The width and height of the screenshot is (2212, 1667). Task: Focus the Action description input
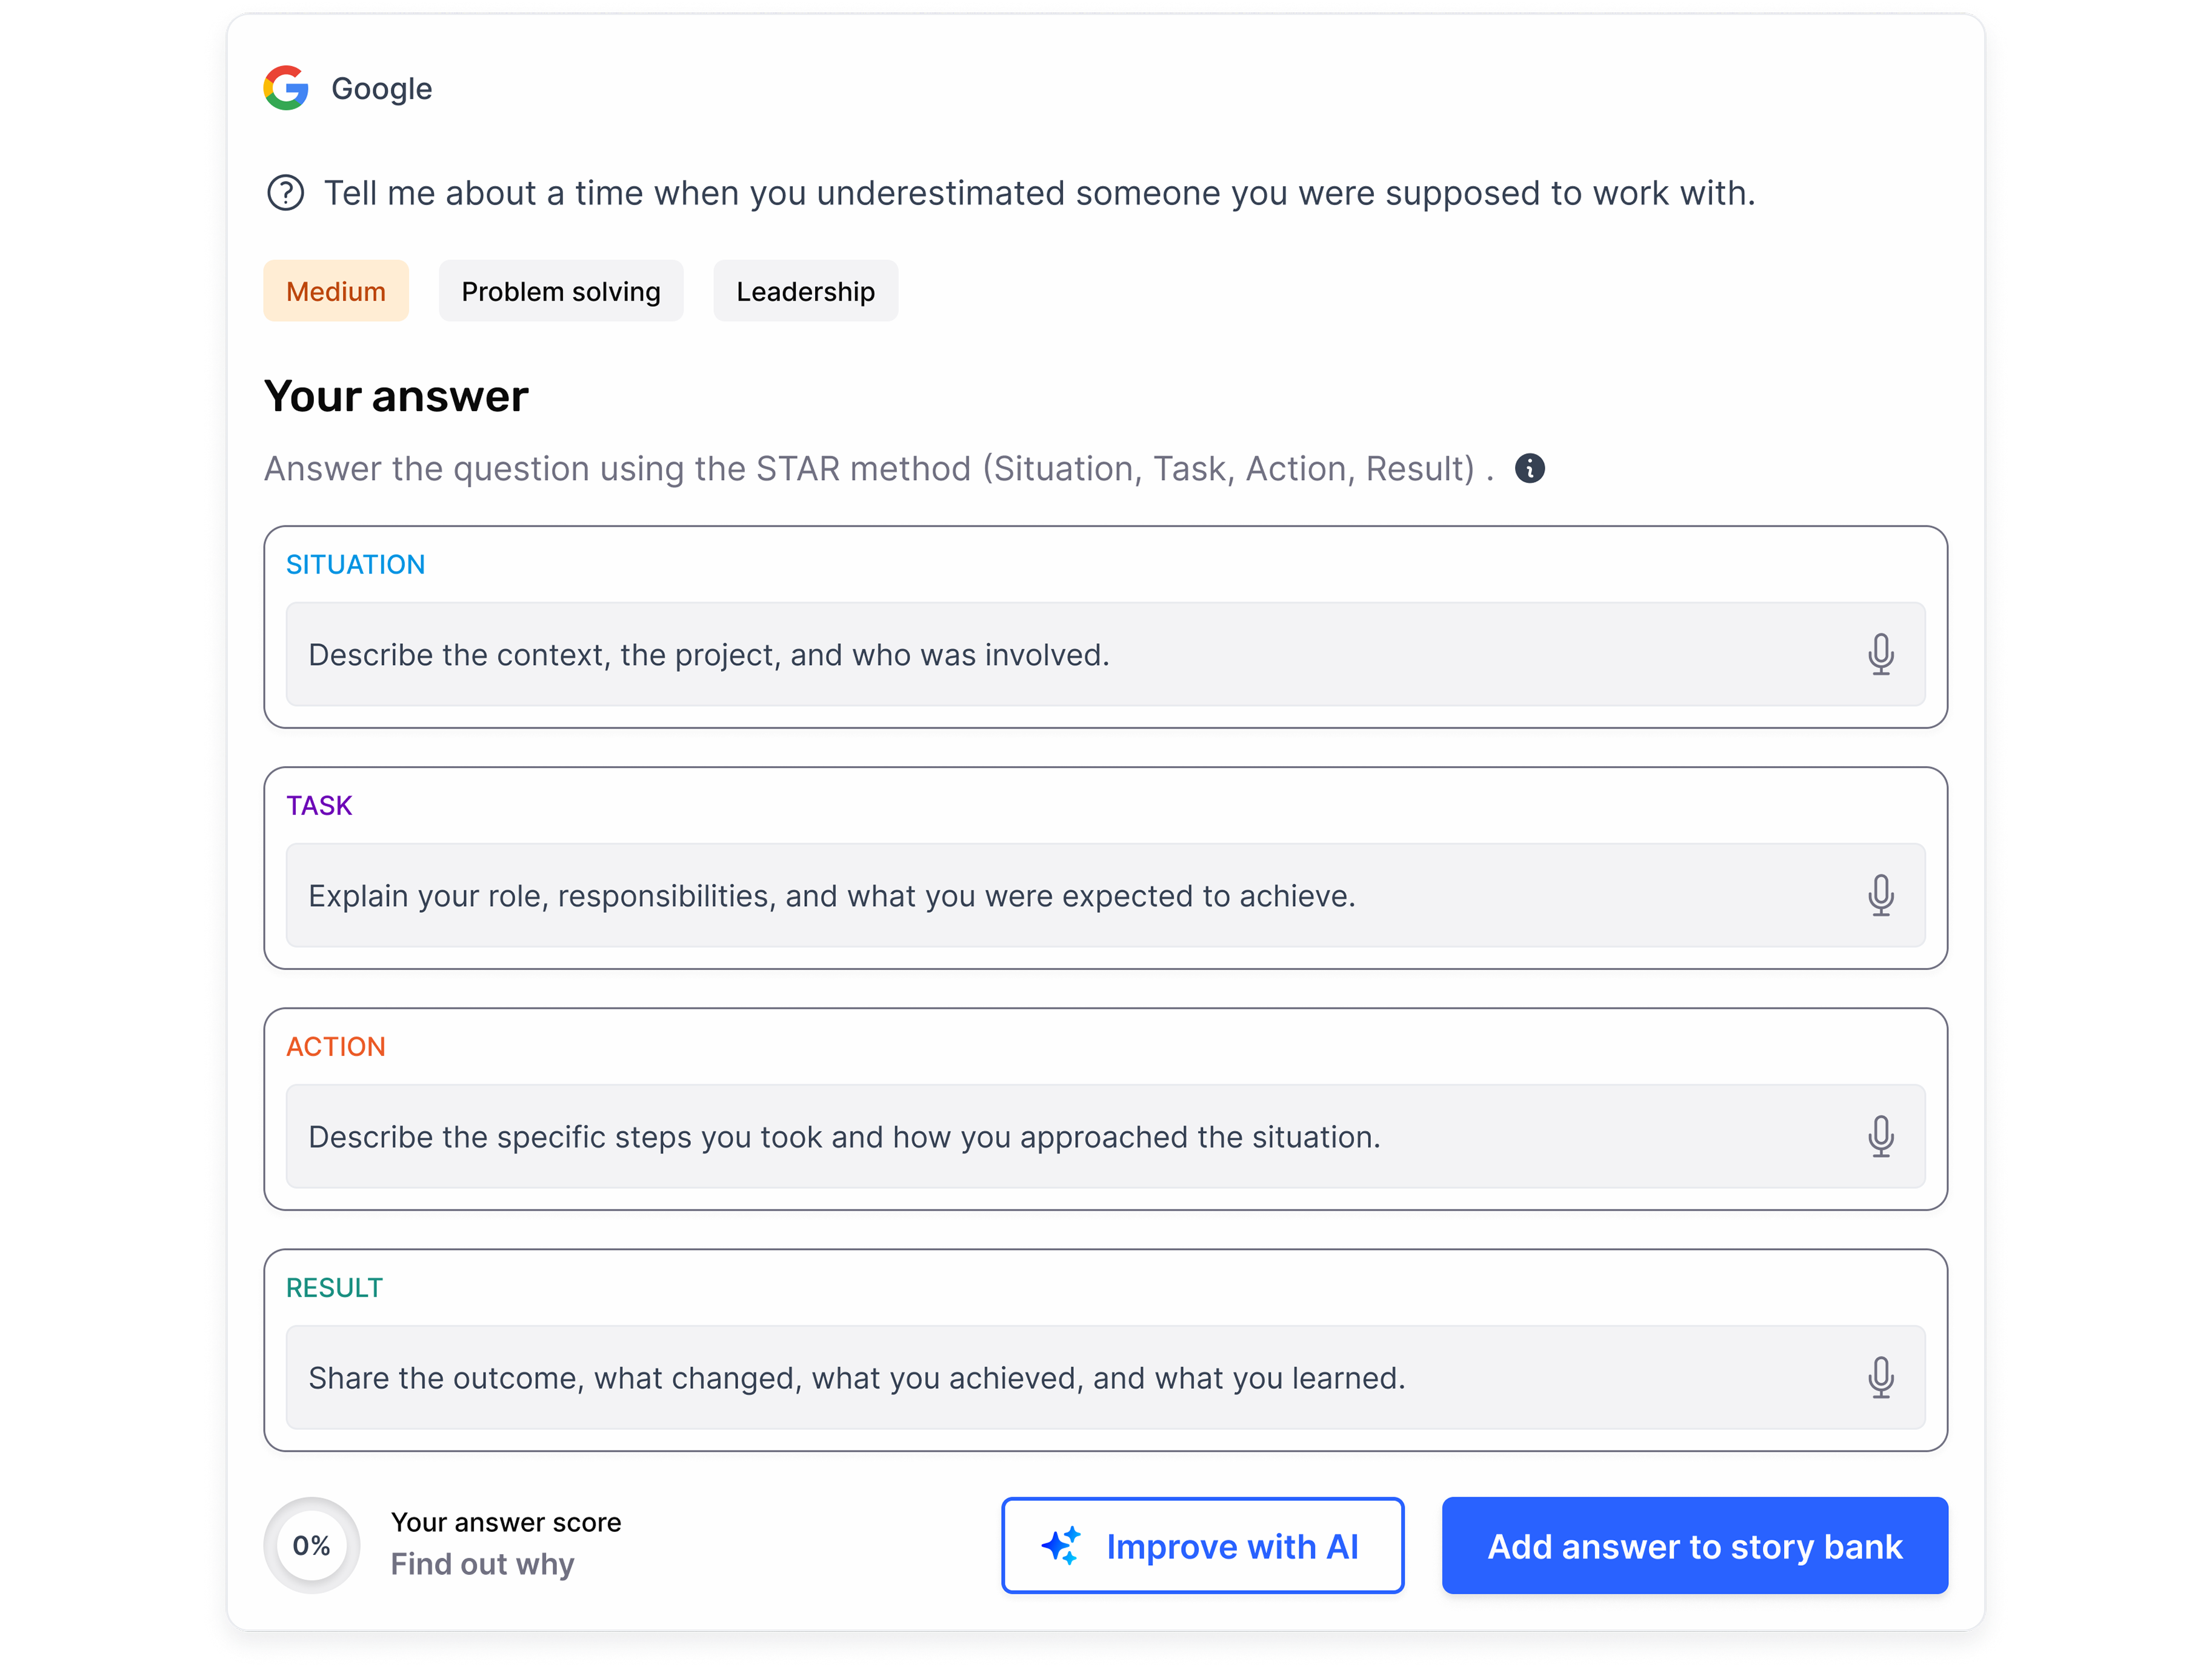1105,1136
